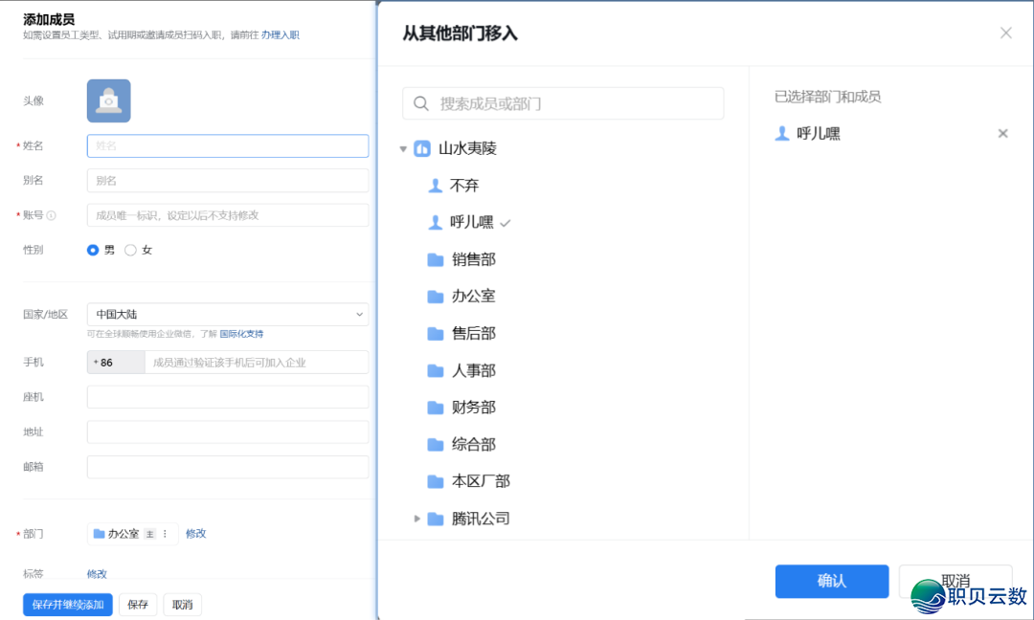1034x620 pixels.
Task: Click the 账号 info help icon
Action: coord(52,215)
